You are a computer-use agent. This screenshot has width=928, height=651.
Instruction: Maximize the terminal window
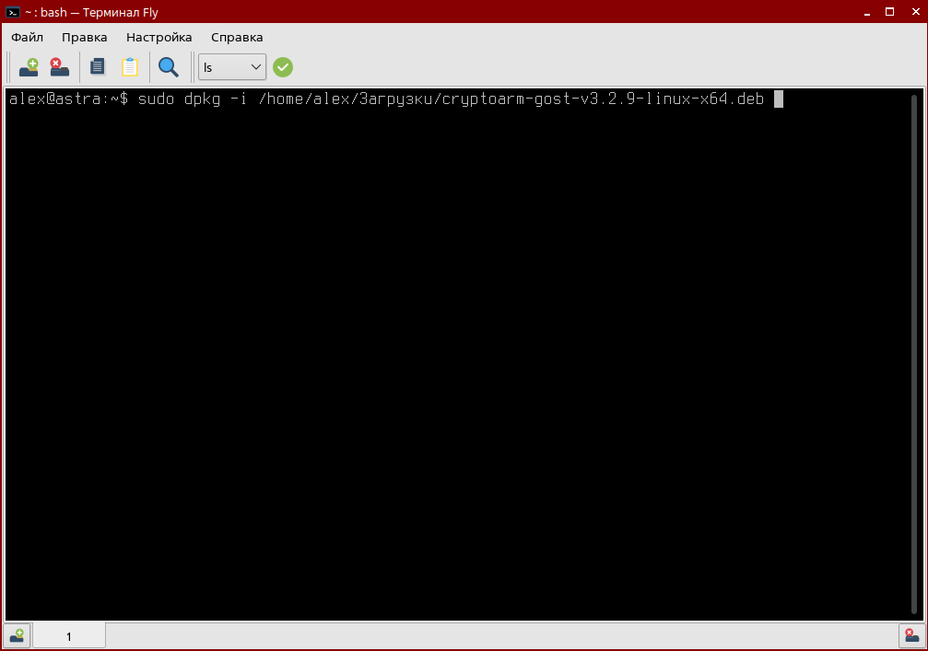888,12
